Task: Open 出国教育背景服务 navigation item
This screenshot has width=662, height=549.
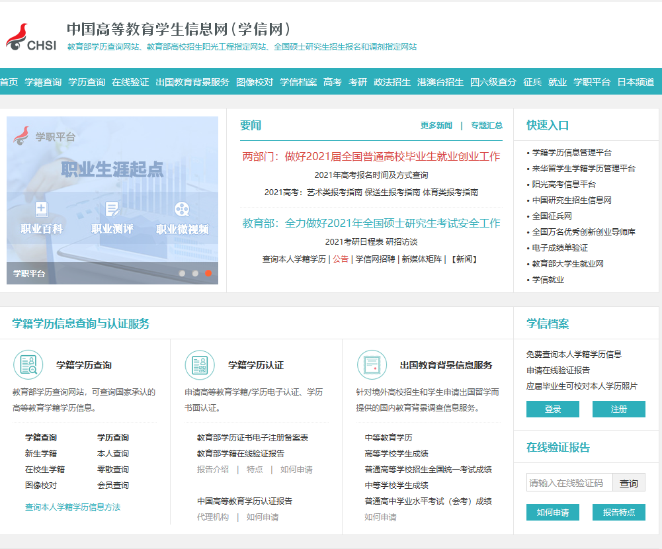Action: [x=192, y=82]
